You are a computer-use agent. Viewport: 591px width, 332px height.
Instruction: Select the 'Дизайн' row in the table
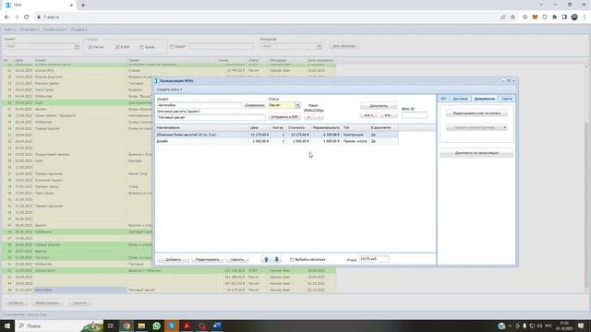click(x=277, y=141)
